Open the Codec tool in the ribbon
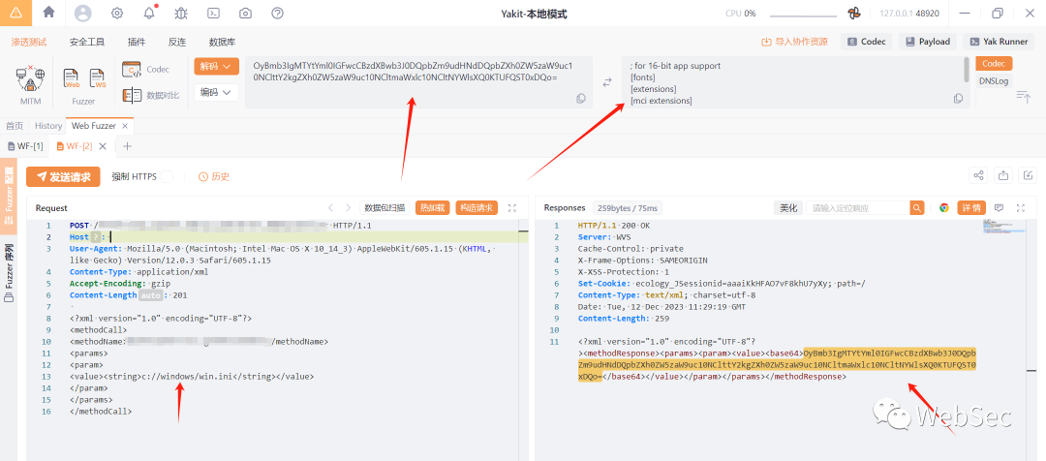Screen dimensions: 1046x461 click(146, 70)
